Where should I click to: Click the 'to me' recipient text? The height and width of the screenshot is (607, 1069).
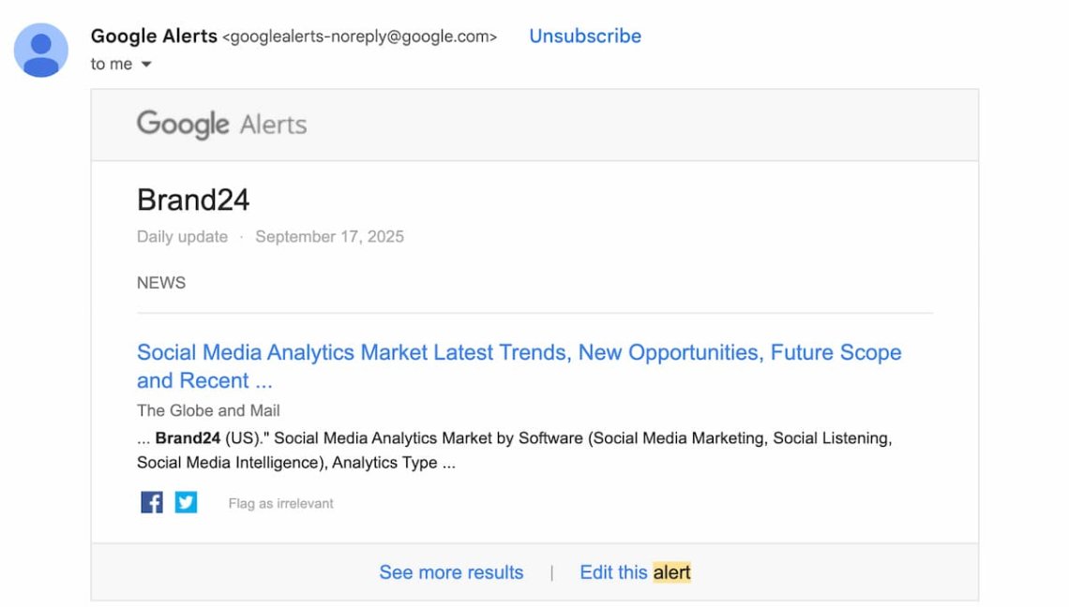click(111, 65)
